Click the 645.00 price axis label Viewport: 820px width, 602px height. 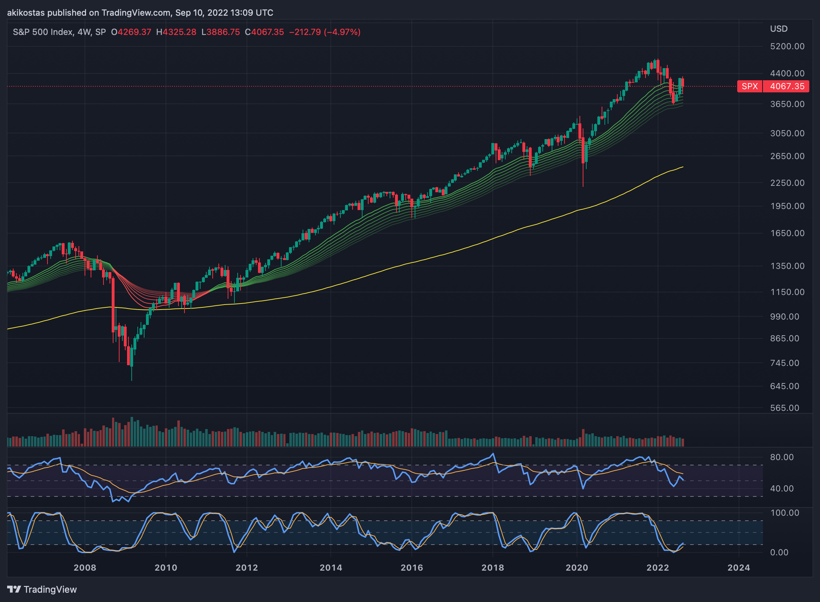coord(785,386)
